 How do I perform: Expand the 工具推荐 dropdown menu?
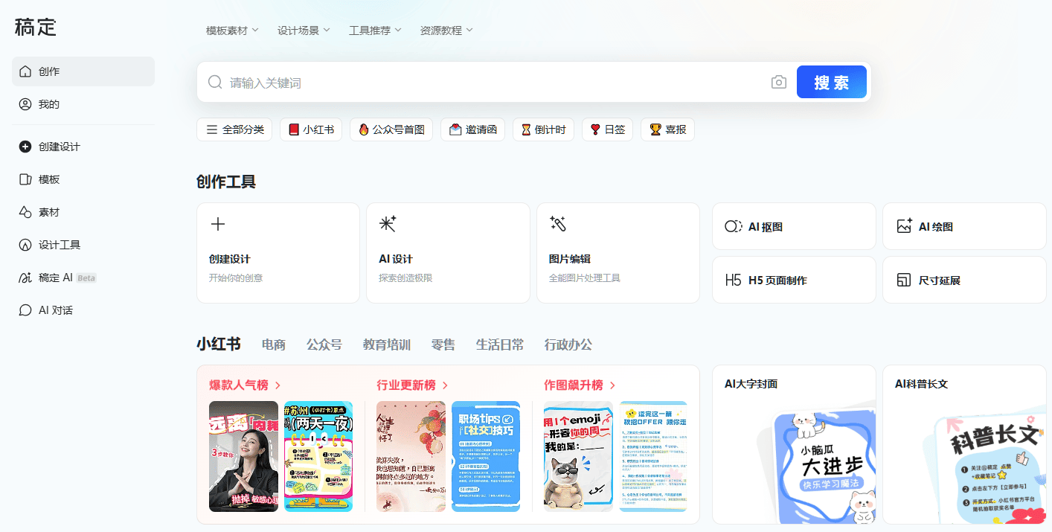pyautogui.click(x=375, y=31)
